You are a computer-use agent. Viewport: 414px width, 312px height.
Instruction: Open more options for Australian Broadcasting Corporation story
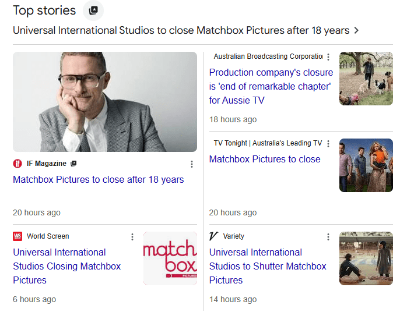tap(328, 57)
